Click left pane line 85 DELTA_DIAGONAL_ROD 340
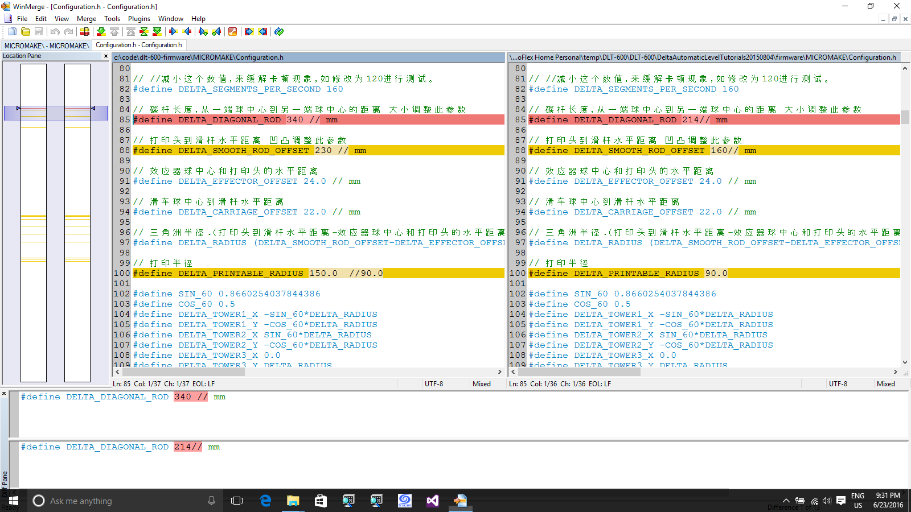This screenshot has width=911, height=512. pos(318,119)
